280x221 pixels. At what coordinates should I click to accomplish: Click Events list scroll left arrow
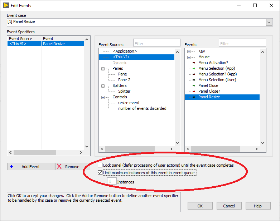pos(188,149)
